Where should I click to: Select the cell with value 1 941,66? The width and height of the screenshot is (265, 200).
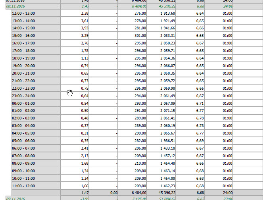click(161, 28)
